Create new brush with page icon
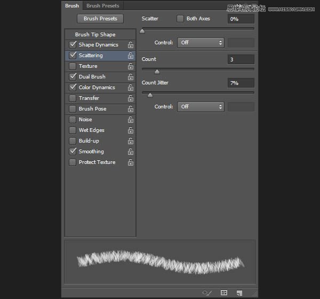The height and width of the screenshot is (299, 320). pos(239,293)
